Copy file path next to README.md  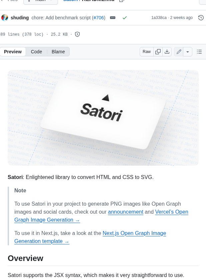coord(121,1)
